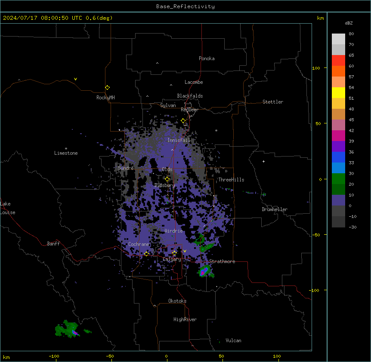Screen dimensions: 371x362
Task: Click the intense storm cell south of Strathmore
Action: (204, 272)
